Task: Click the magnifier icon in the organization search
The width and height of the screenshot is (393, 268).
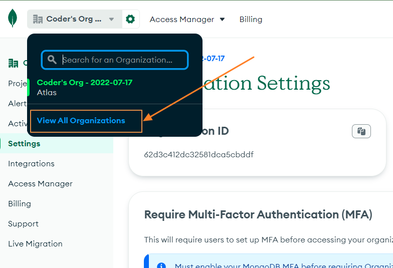Action: point(52,60)
